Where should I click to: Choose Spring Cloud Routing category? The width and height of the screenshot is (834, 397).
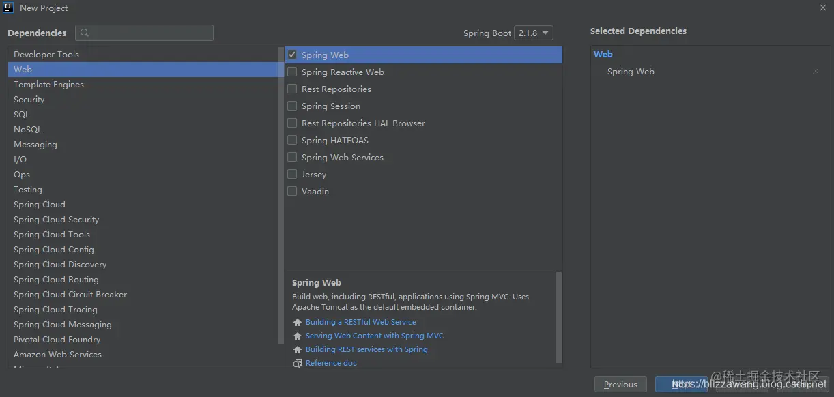(x=143, y=280)
